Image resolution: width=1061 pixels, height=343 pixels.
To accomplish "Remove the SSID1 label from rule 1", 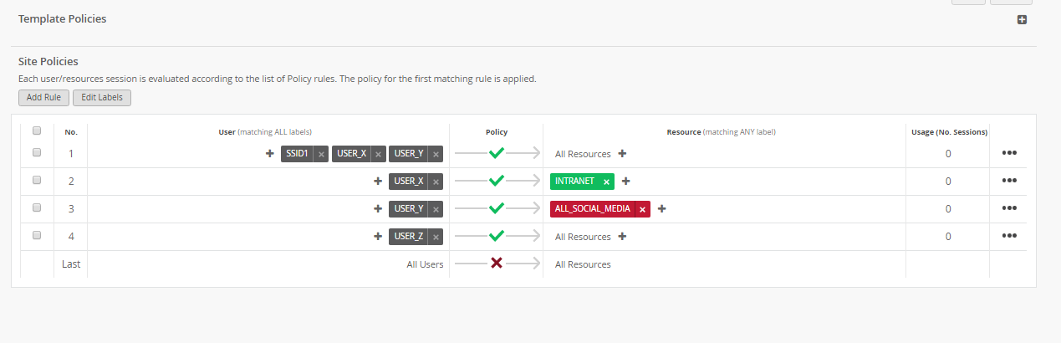I will (x=321, y=154).
